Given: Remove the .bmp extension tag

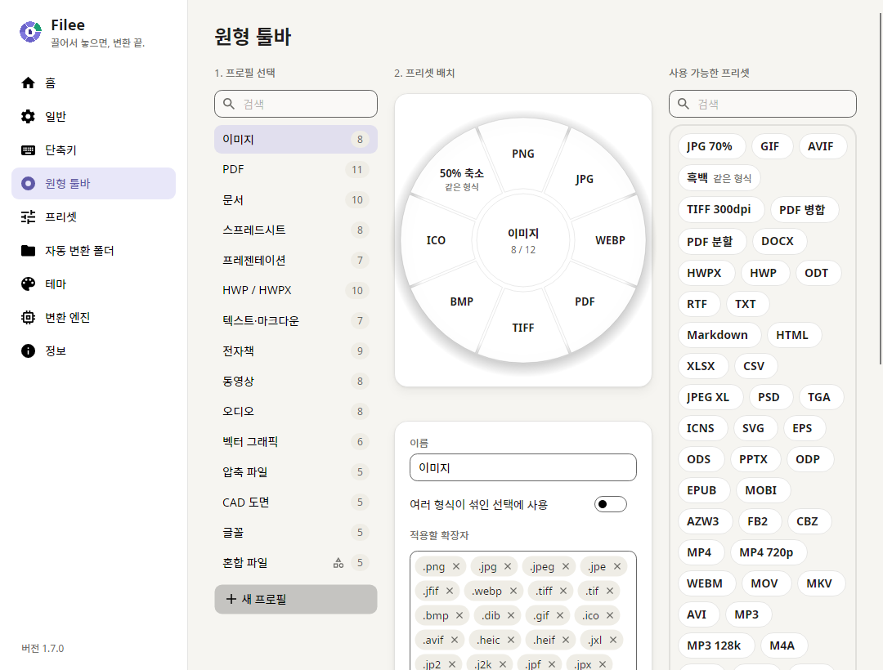Looking at the screenshot, I should pyautogui.click(x=459, y=615).
